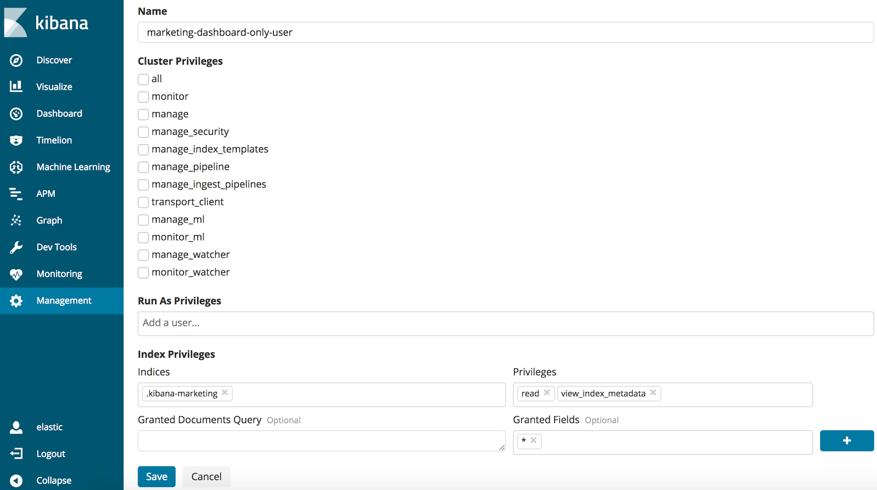Toggle the manage_pipeline checkbox
The width and height of the screenshot is (877, 490).
click(144, 167)
